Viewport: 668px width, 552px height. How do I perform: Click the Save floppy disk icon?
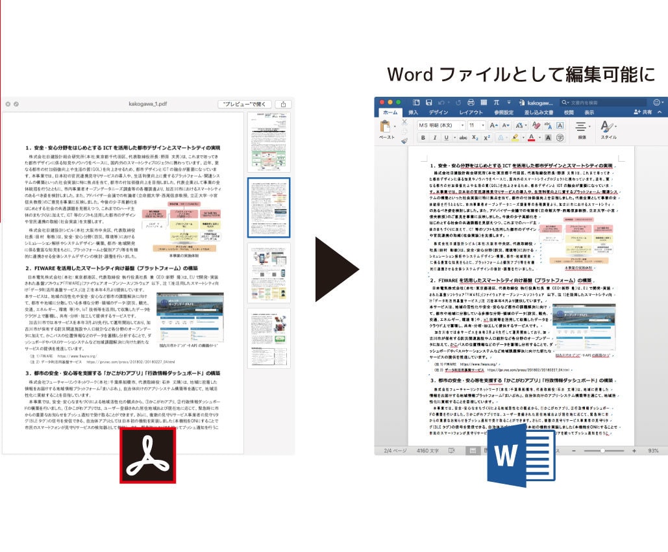coord(429,103)
